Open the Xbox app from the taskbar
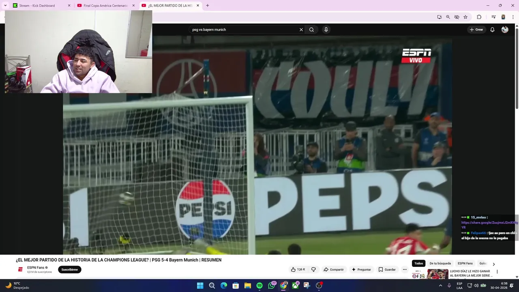This screenshot has width=519, height=292. 296,286
